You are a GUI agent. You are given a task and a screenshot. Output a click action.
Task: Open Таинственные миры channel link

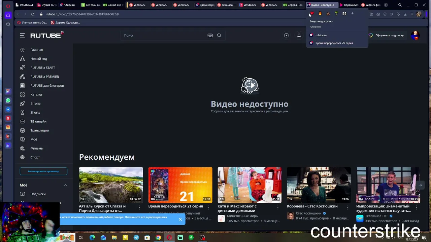click(x=242, y=216)
